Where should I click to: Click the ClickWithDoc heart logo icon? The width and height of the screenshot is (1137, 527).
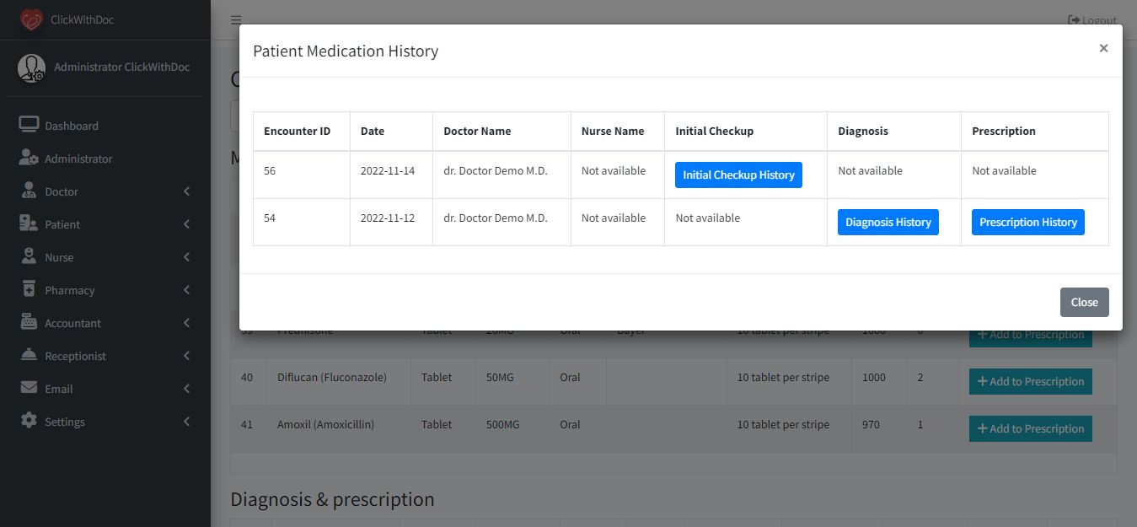coord(31,19)
